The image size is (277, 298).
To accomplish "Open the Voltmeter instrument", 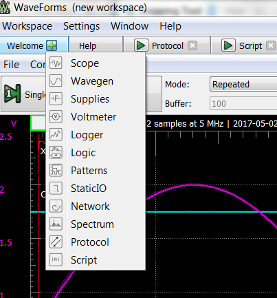I will pyautogui.click(x=96, y=117).
